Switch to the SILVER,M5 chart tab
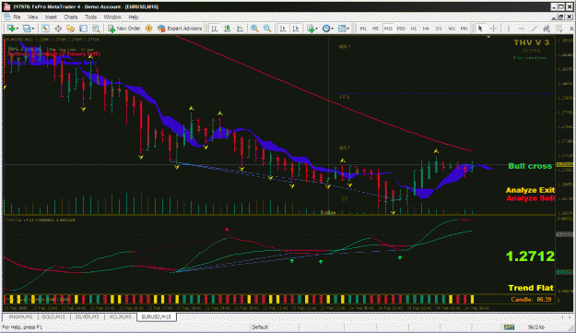This screenshot has width=576, height=333. pos(87,316)
